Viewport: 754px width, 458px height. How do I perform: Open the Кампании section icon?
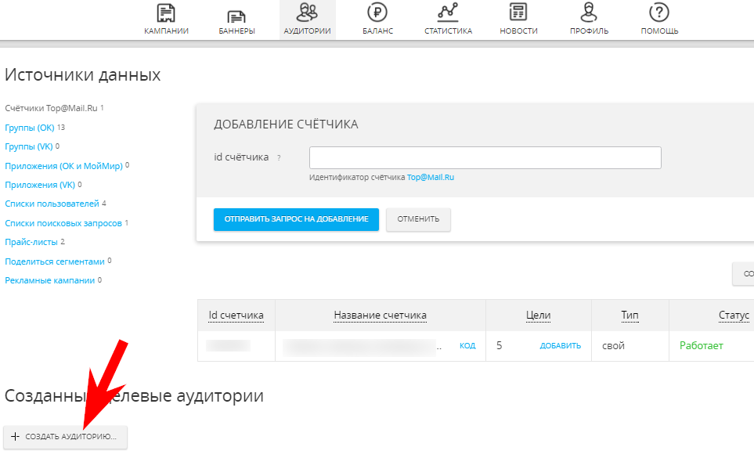coord(165,14)
